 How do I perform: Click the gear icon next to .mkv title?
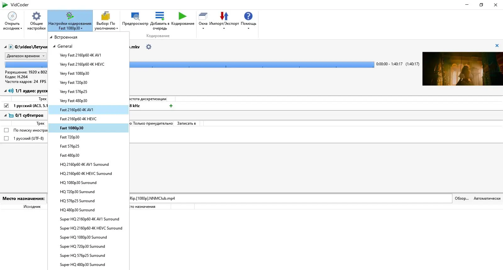coord(149,47)
